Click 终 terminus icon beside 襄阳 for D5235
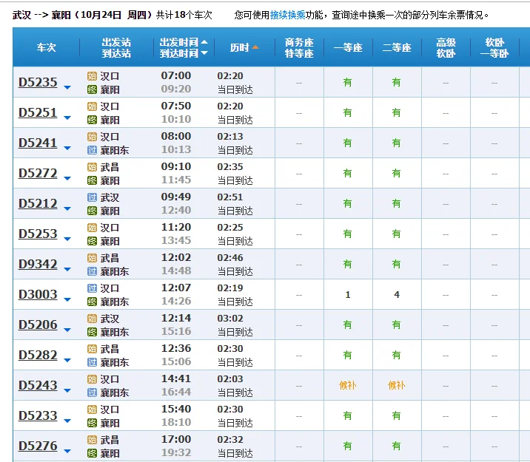 (x=92, y=89)
